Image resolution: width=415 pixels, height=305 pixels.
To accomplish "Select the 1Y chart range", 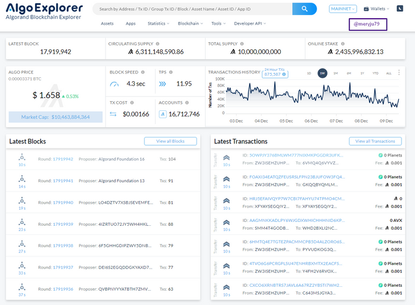I will [x=362, y=73].
